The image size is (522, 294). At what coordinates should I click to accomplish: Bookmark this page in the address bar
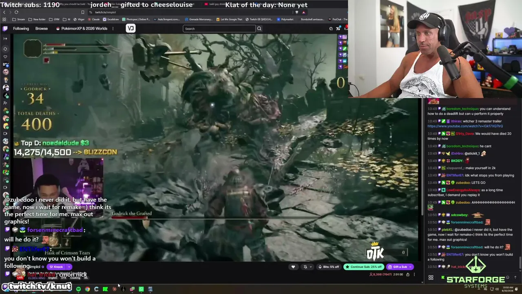pos(82,12)
